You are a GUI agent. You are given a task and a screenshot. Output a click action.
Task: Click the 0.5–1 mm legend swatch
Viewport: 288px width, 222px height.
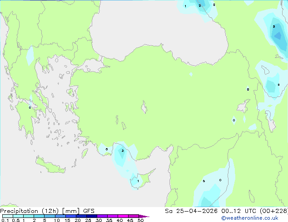tap(18, 216)
